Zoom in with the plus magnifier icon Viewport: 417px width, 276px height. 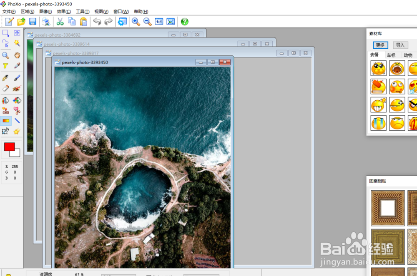tap(136, 22)
